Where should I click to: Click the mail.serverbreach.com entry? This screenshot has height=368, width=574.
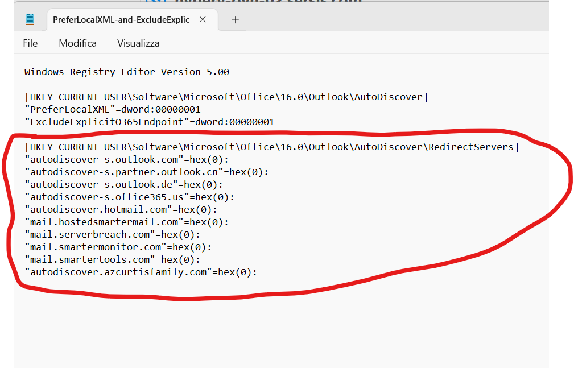(x=112, y=235)
